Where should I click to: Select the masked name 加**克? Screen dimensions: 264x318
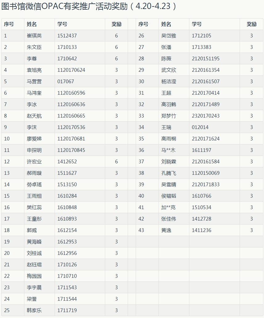point(168,207)
